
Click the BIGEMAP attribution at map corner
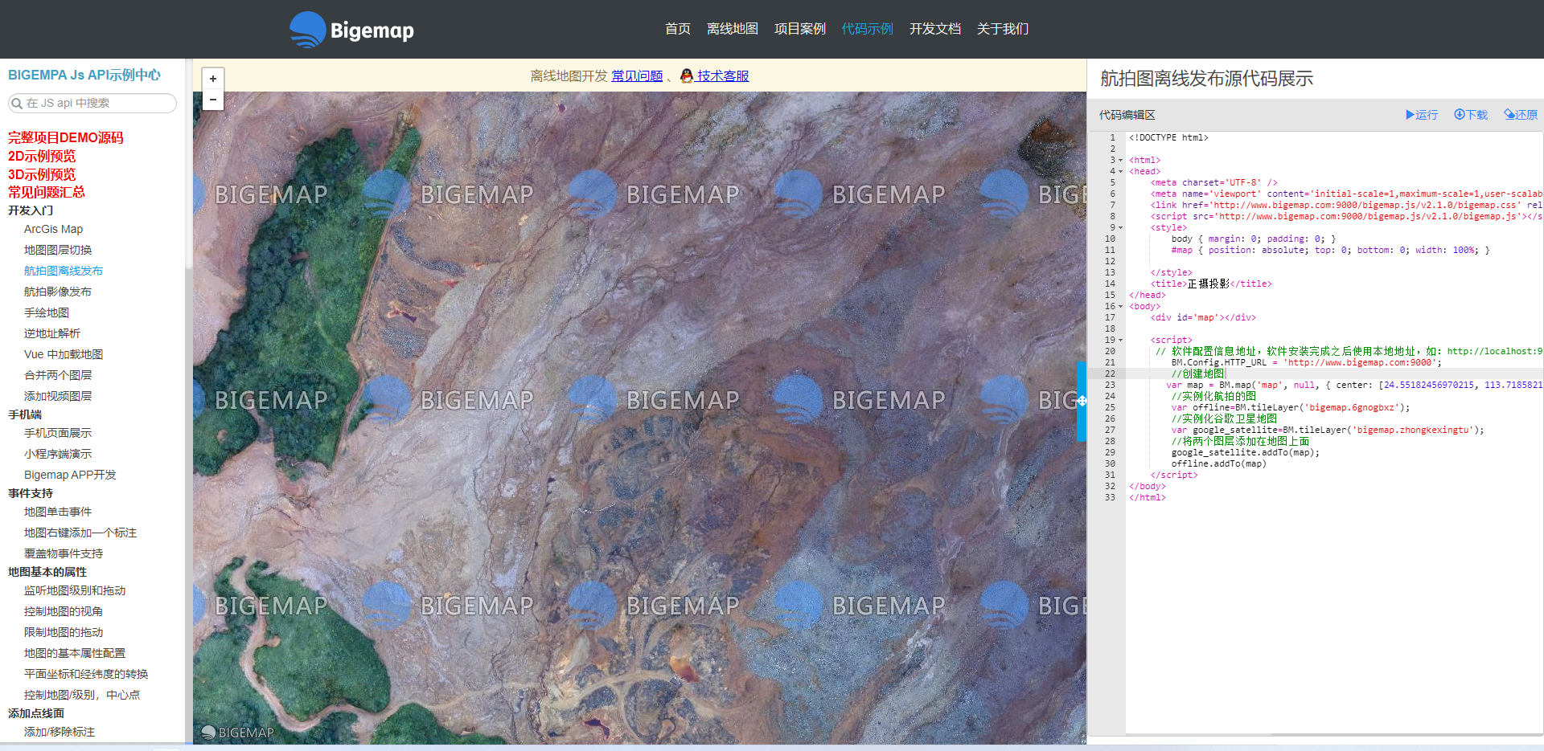point(238,733)
